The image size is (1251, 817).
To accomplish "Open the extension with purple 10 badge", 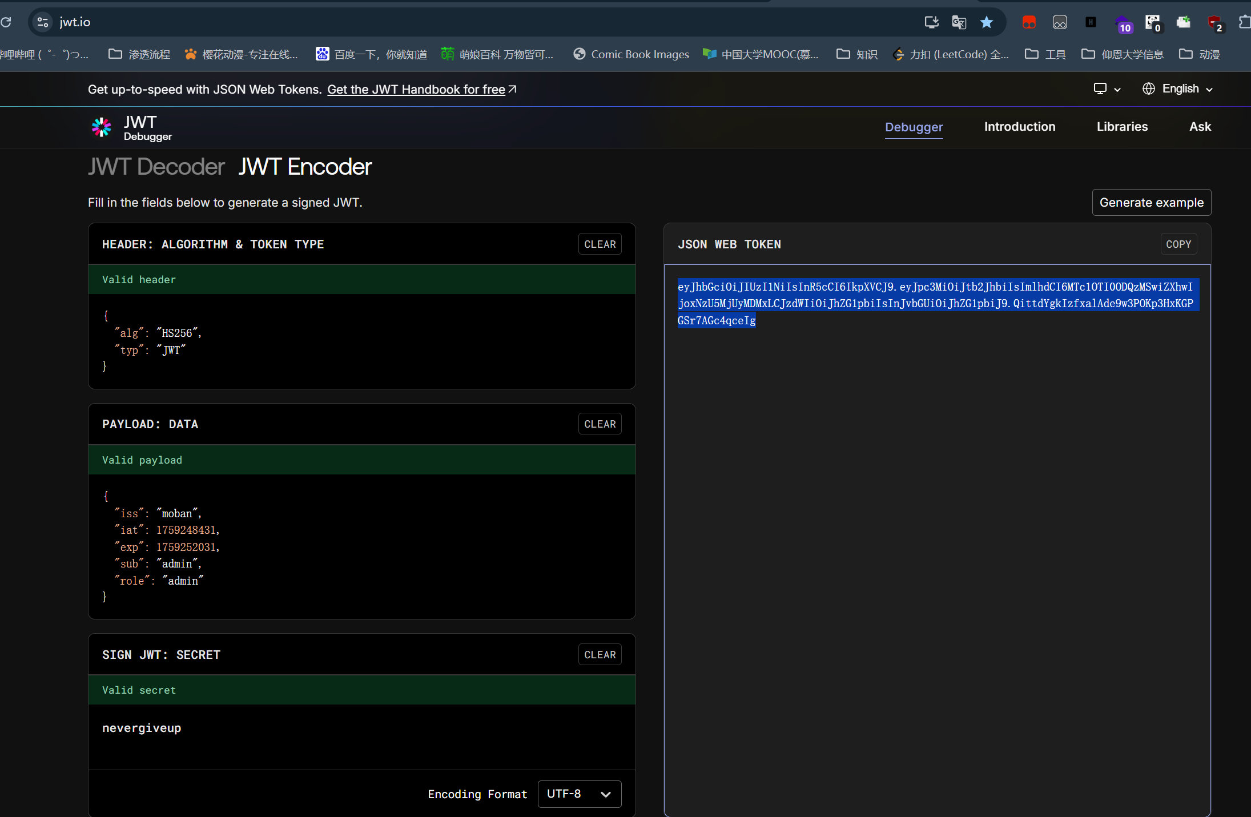I will (x=1123, y=23).
